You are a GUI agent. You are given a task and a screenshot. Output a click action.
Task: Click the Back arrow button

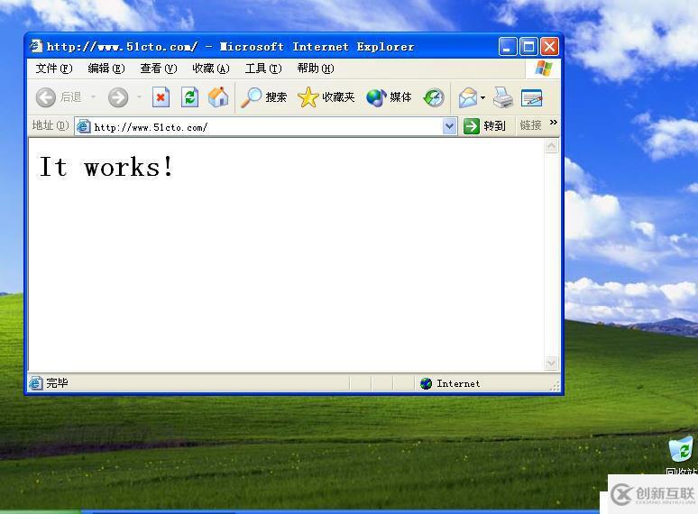pos(45,97)
